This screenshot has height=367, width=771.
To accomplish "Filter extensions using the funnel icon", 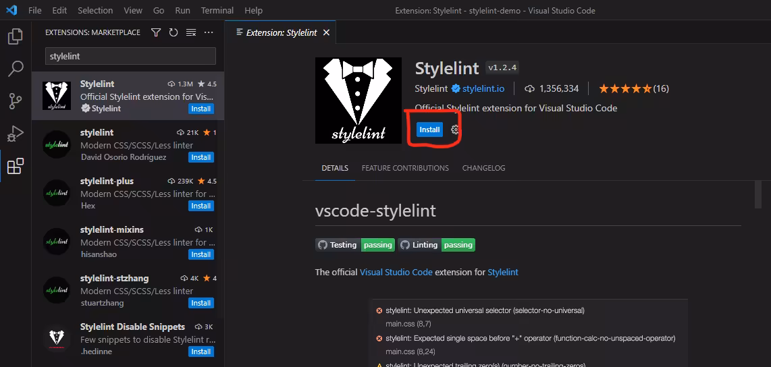I will [x=156, y=32].
